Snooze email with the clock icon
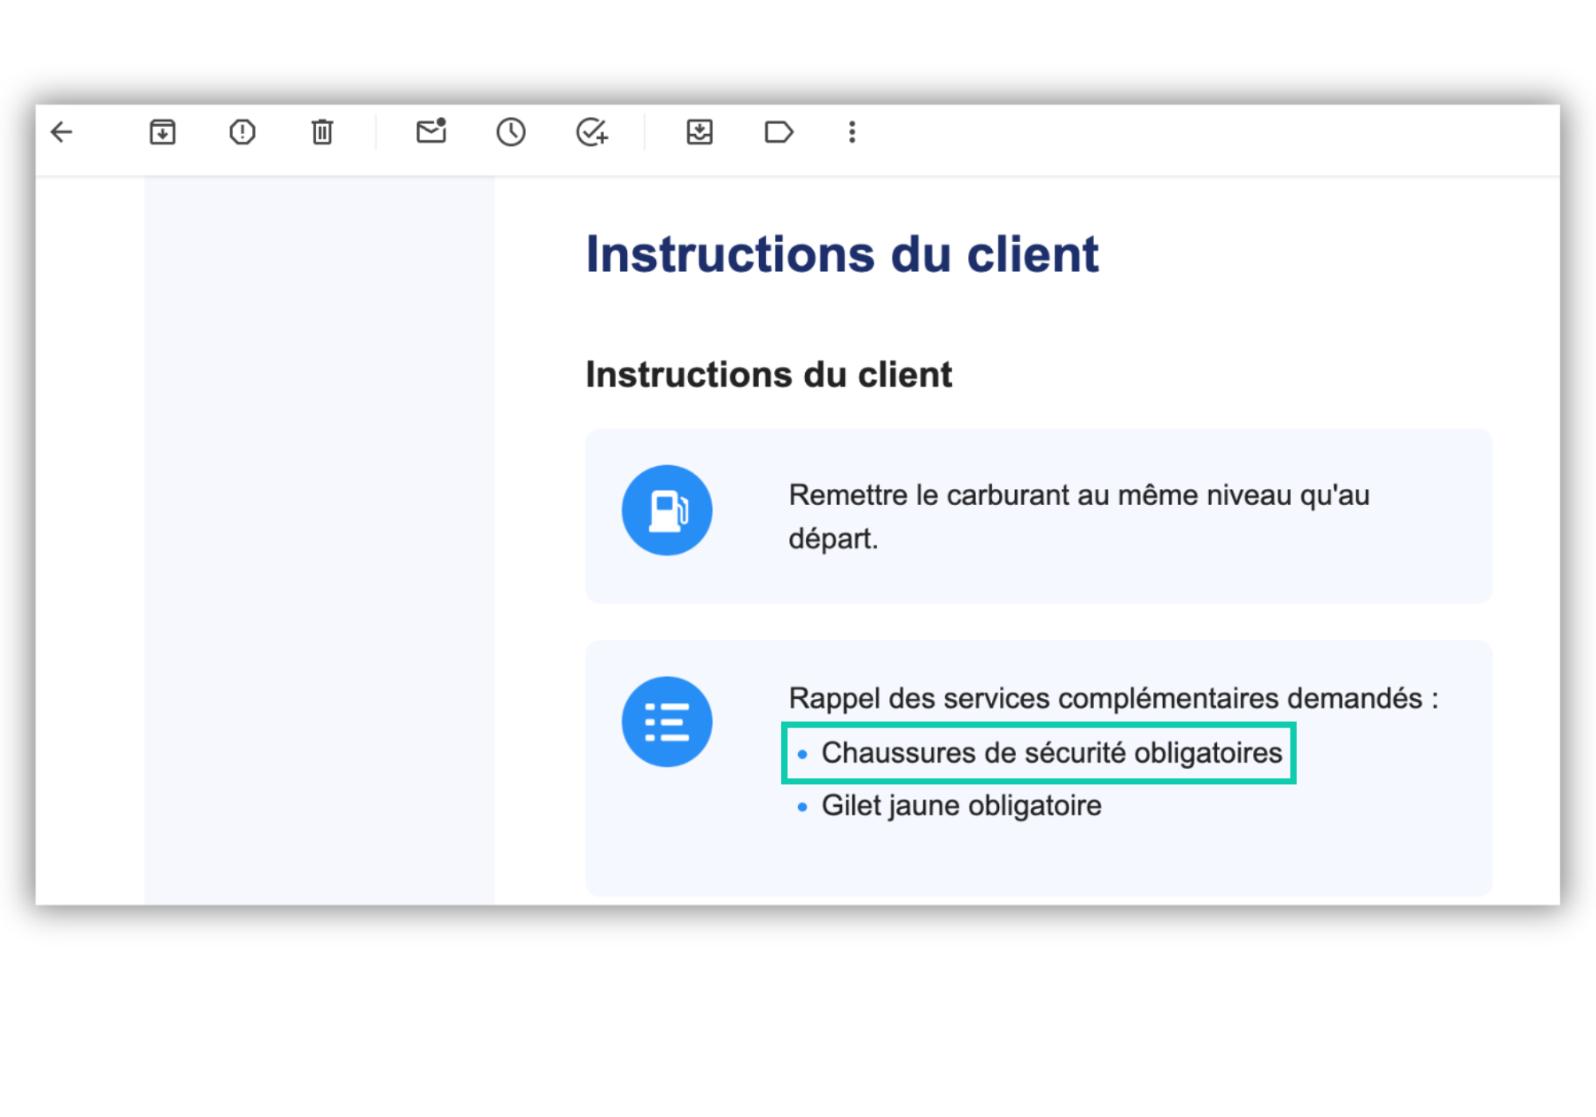 [512, 132]
